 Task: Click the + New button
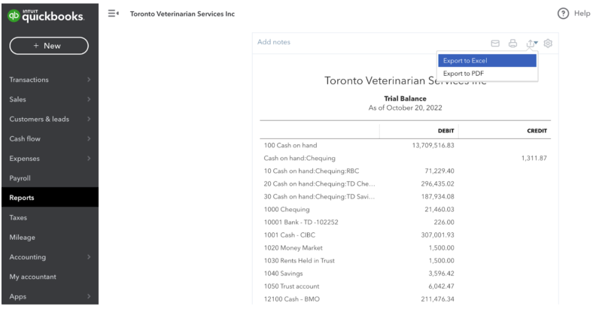[48, 45]
